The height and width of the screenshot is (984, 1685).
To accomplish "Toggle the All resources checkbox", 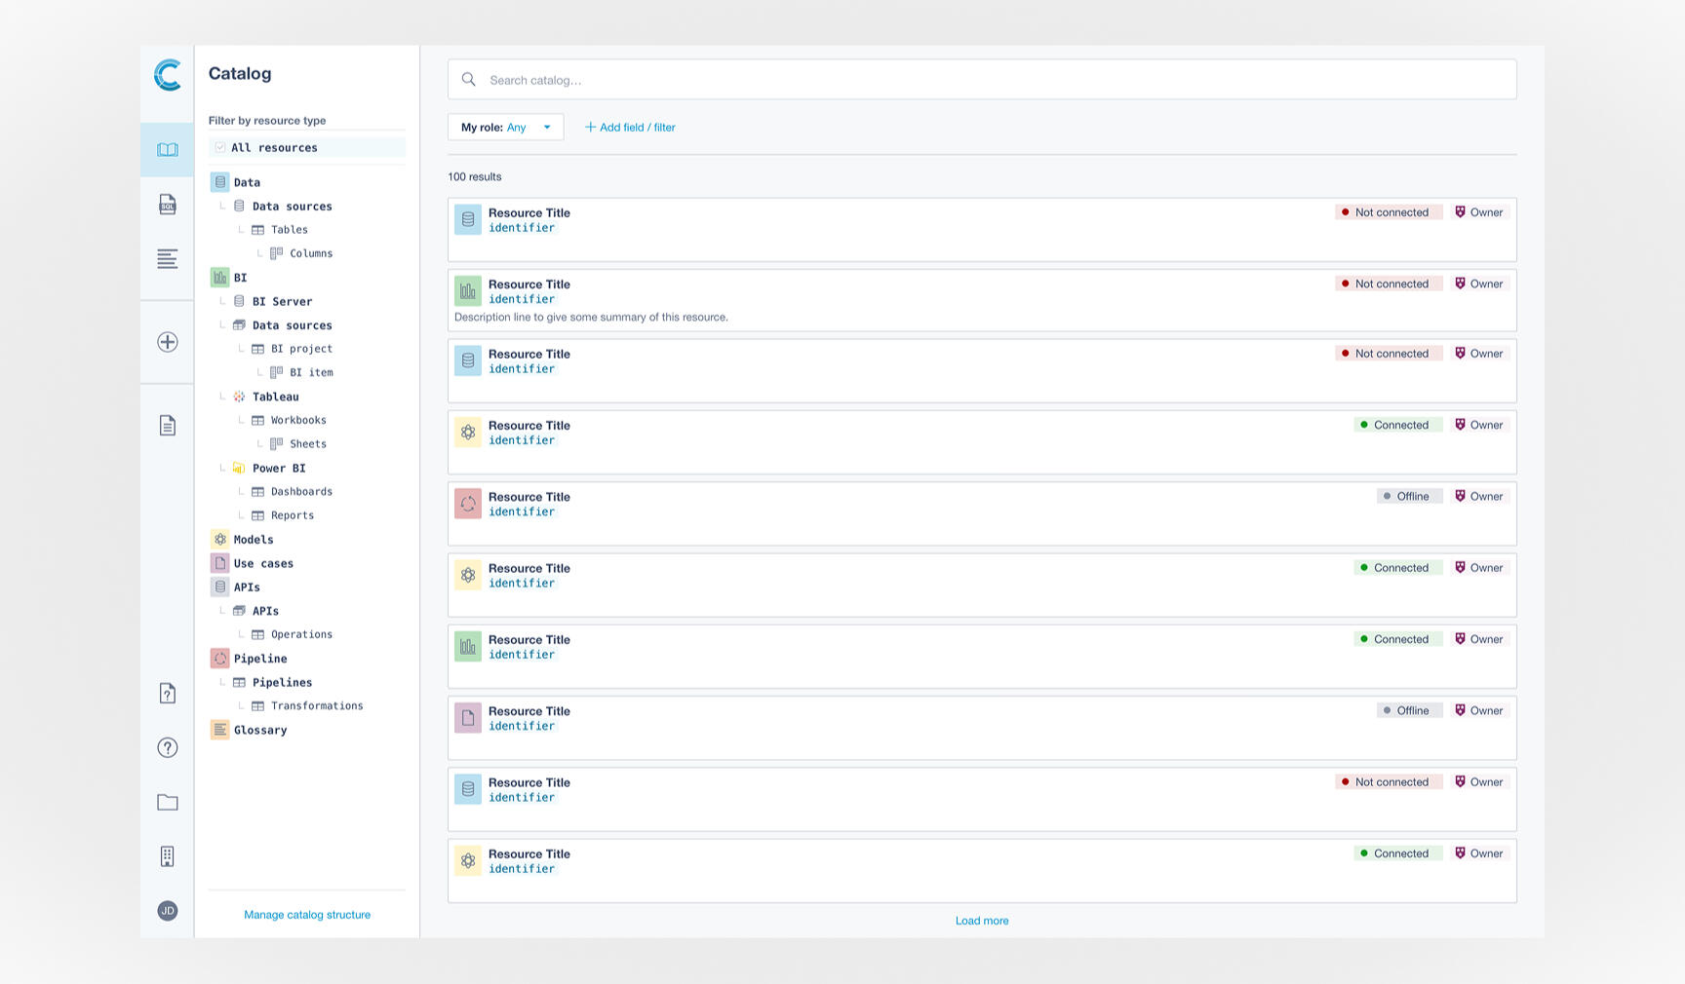I will pos(220,147).
